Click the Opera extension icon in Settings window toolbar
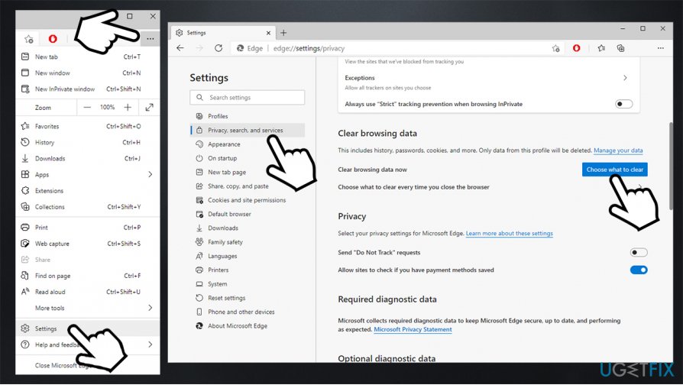The height and width of the screenshot is (385, 683). click(x=576, y=48)
